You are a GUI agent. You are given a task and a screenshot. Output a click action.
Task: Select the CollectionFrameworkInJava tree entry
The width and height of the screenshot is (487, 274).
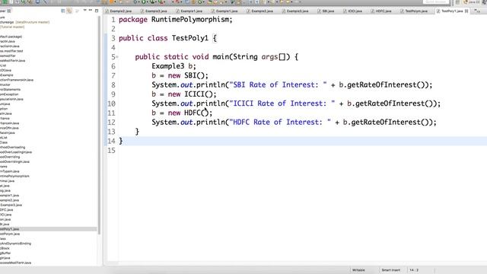click(x=17, y=80)
